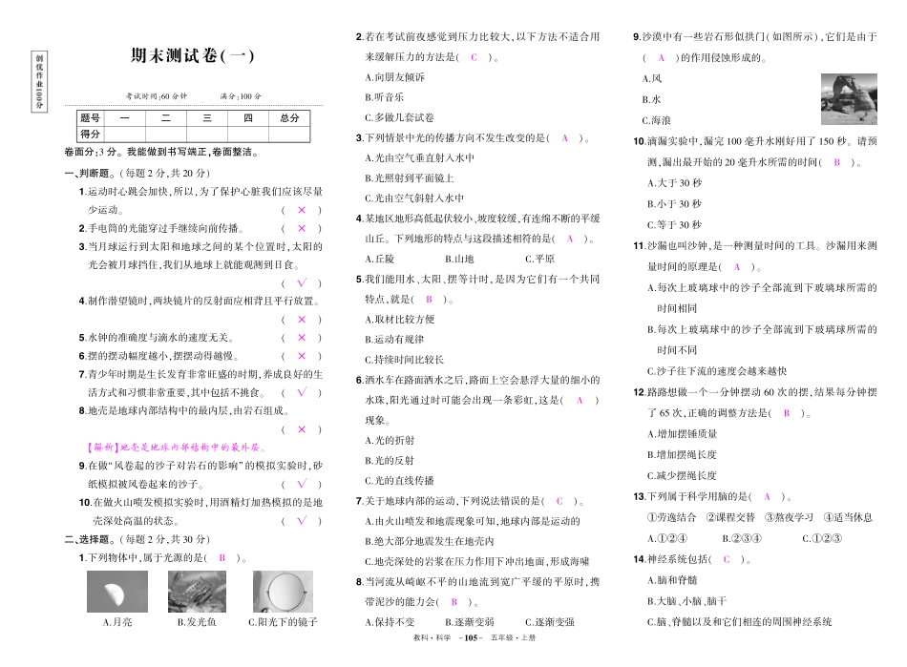This screenshot has width=907, height=667.
Task: Click the title 期末测试卷(一)
Action: 193,56
